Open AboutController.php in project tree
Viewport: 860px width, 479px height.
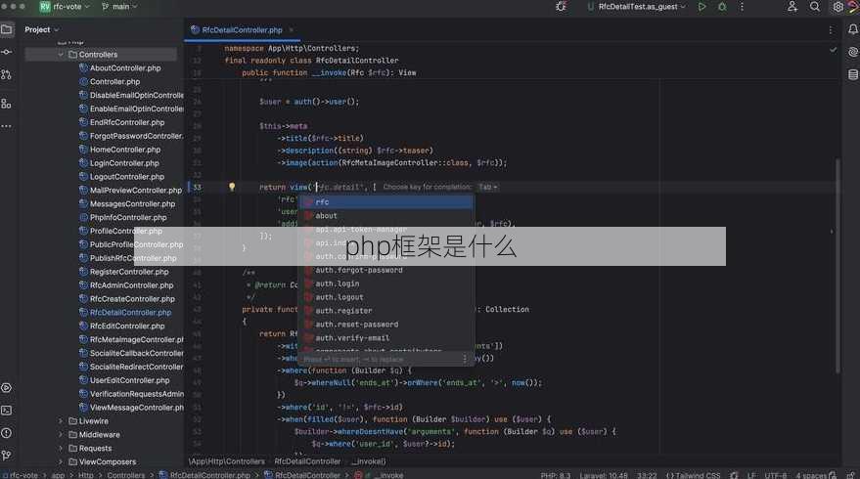[x=125, y=68]
